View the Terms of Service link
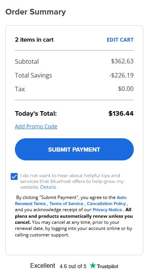The height and width of the screenshot is (275, 159). click(67, 204)
